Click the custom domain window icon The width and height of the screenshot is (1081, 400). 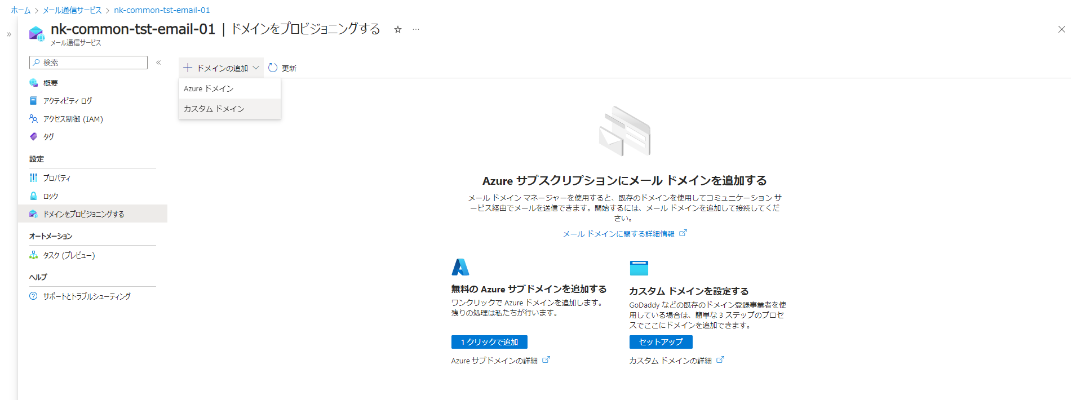(x=639, y=268)
